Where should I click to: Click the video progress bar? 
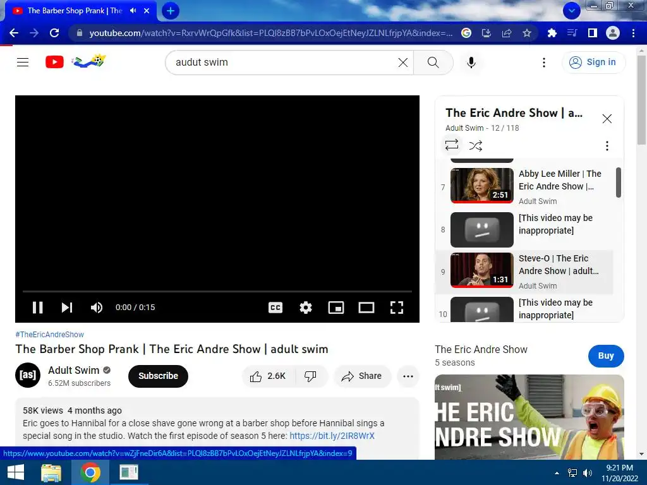[217, 291]
